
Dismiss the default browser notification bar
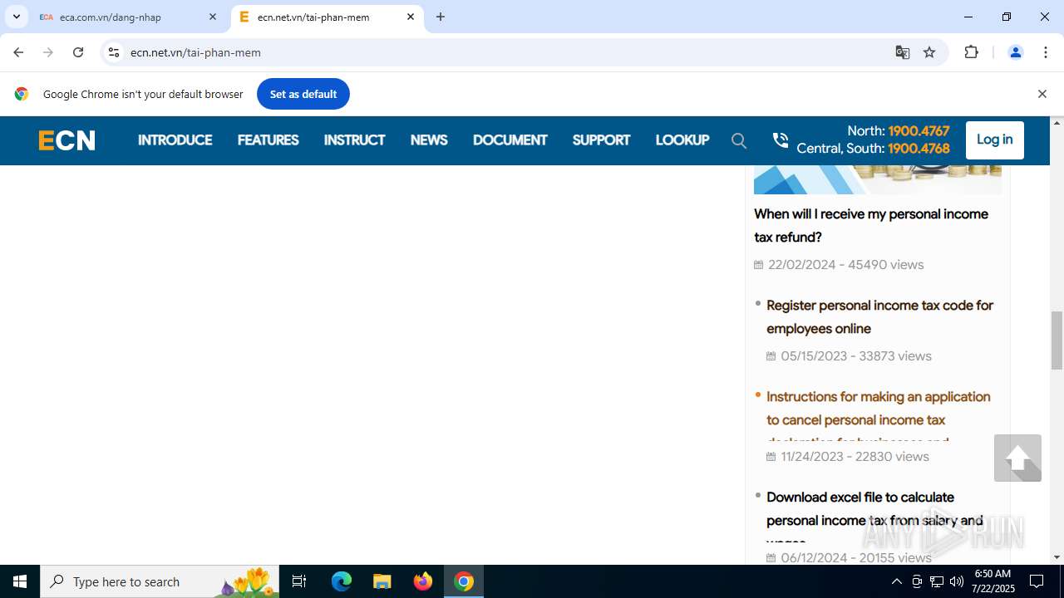1042,94
